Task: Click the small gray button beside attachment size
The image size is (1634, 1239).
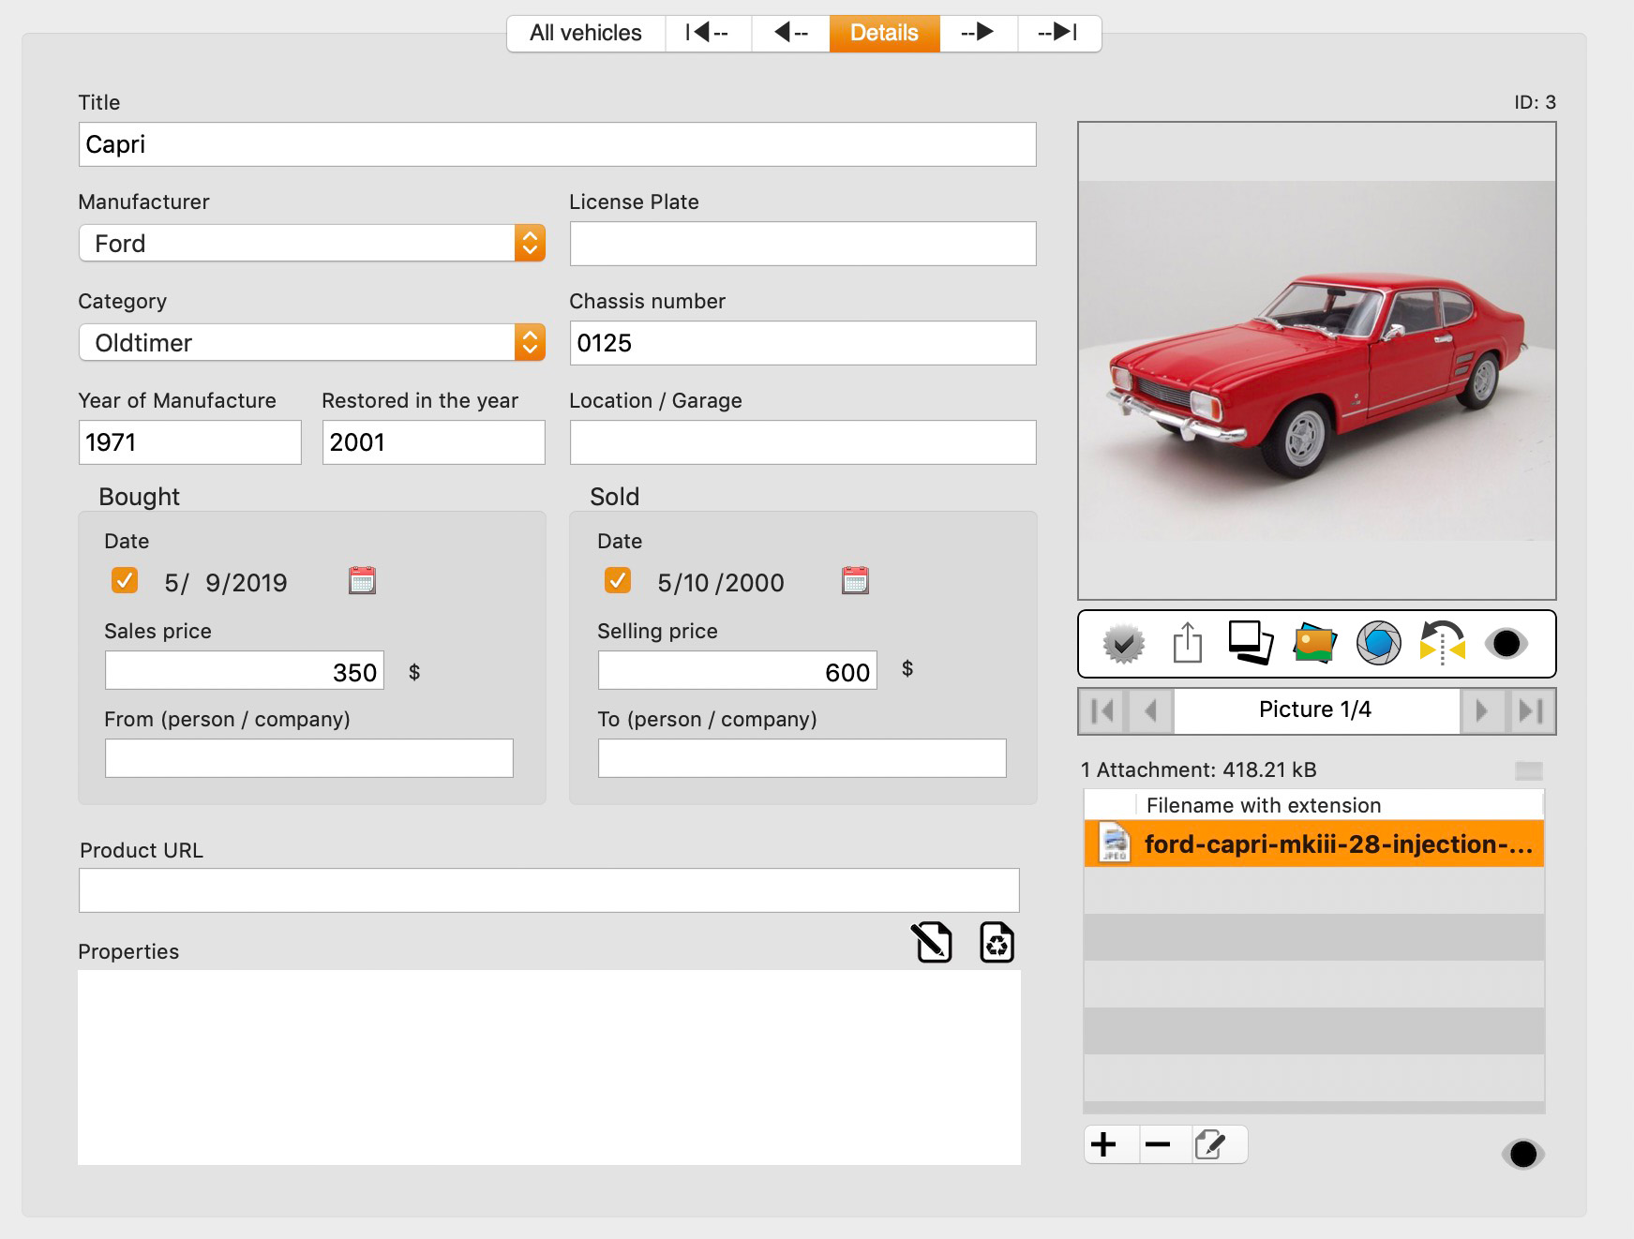Action: pyautogui.click(x=1528, y=770)
